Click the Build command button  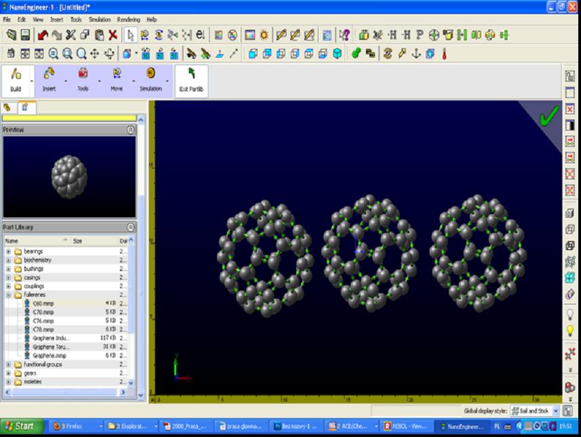(16, 81)
